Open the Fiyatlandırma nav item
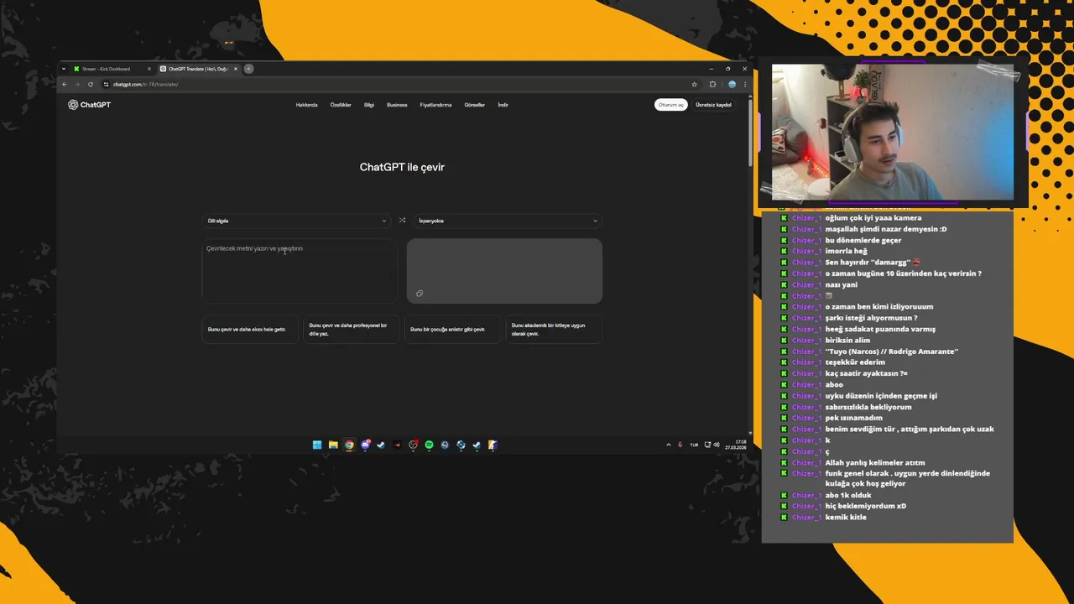The height and width of the screenshot is (604, 1074). (x=435, y=105)
